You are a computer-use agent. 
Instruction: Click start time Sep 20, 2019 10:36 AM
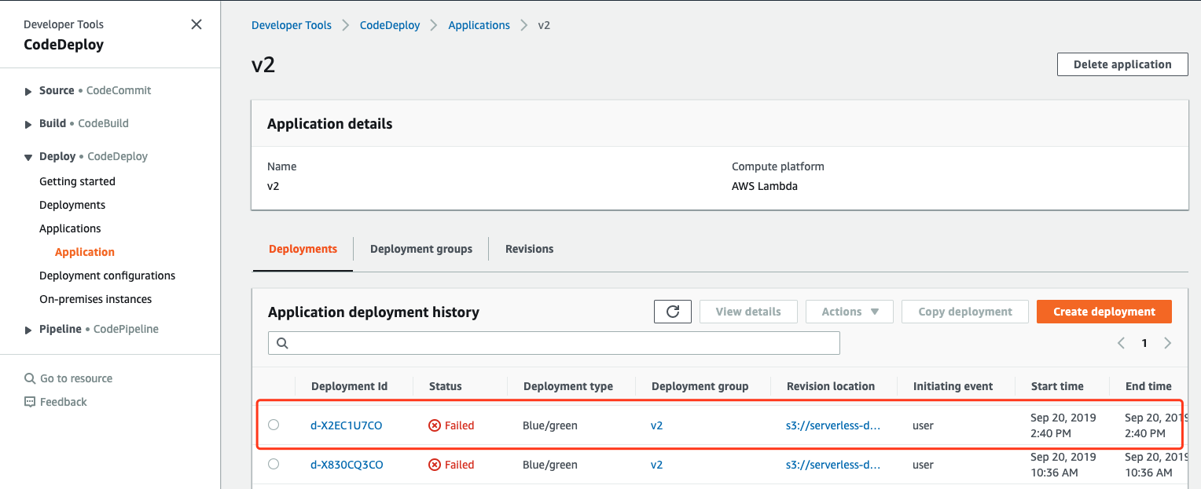point(1063,465)
